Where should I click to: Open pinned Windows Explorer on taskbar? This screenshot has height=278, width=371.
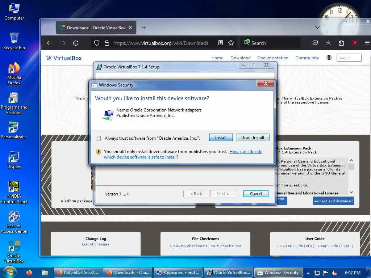tap(45, 273)
